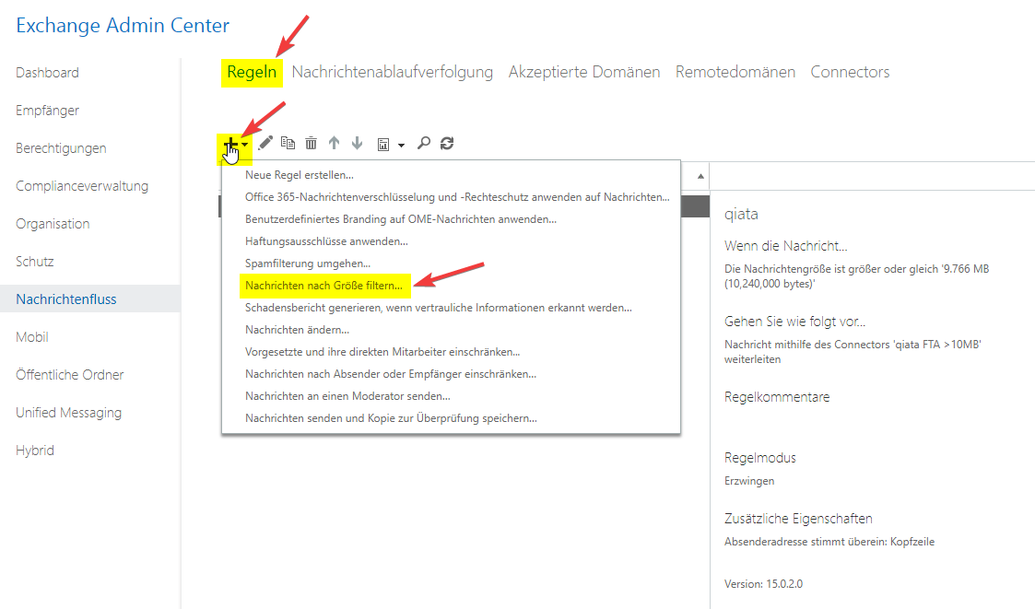The image size is (1035, 609).
Task: Open the Akzeptierte Domänen tab
Action: (x=584, y=72)
